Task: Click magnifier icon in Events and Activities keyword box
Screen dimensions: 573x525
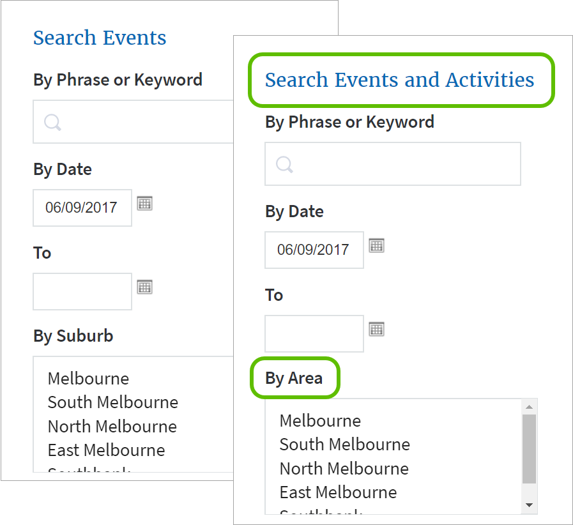Action: click(284, 164)
